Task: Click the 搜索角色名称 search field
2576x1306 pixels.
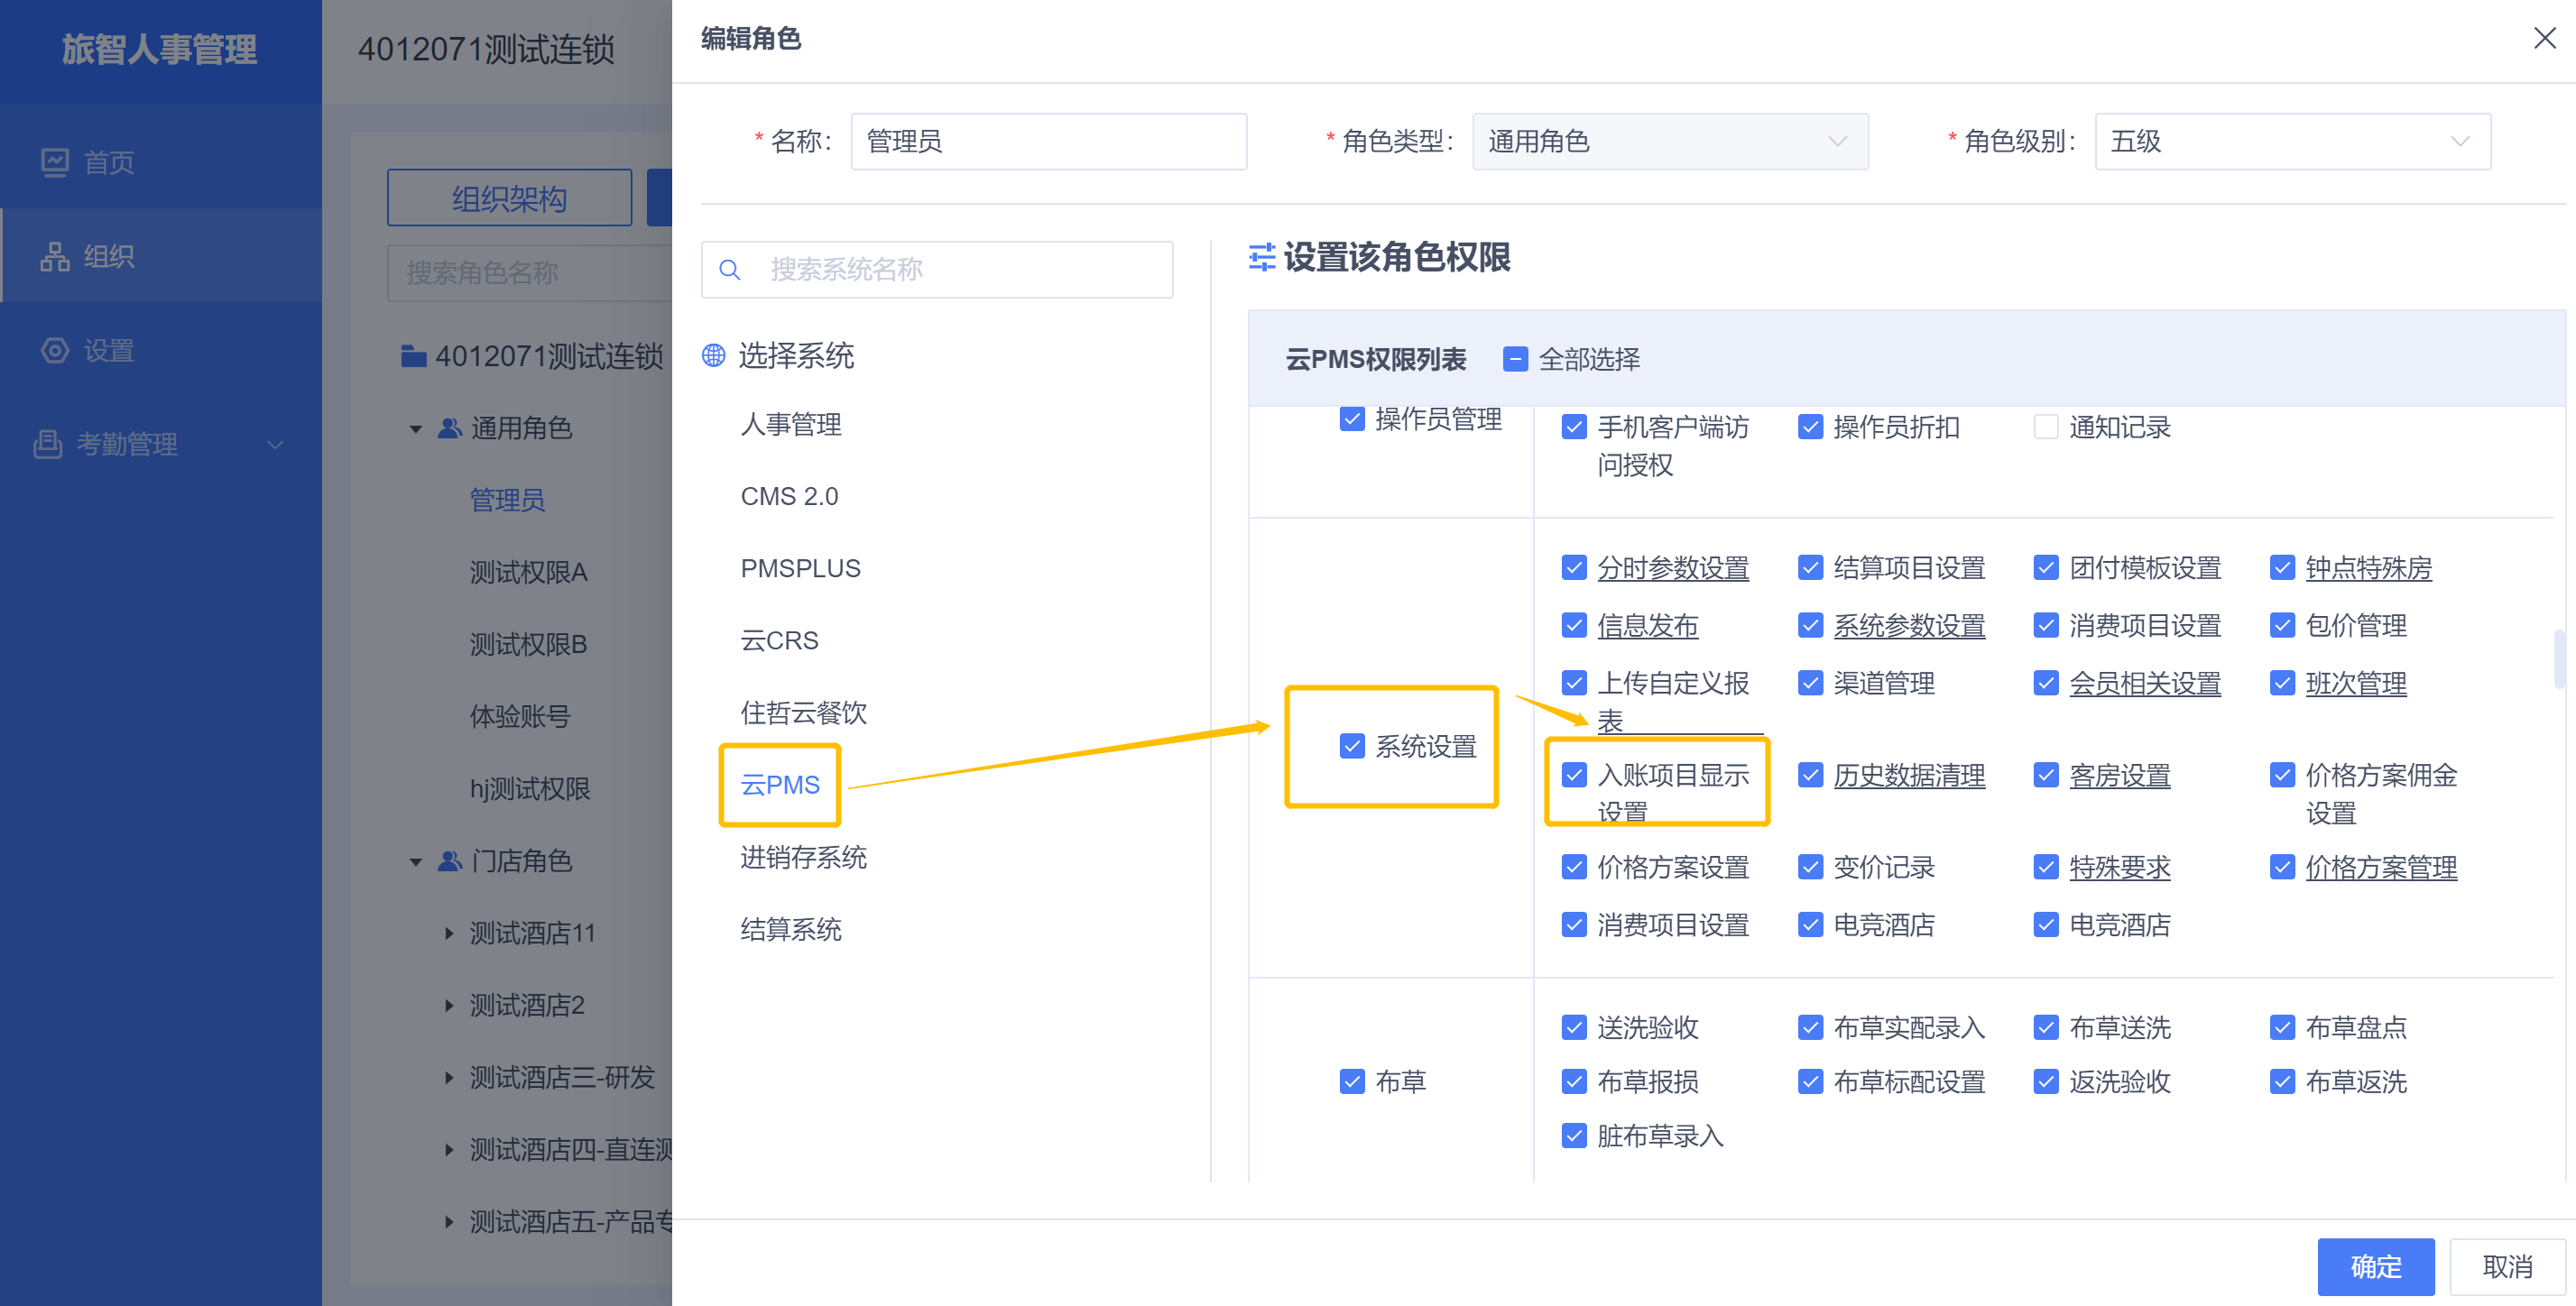Action: click(x=530, y=273)
